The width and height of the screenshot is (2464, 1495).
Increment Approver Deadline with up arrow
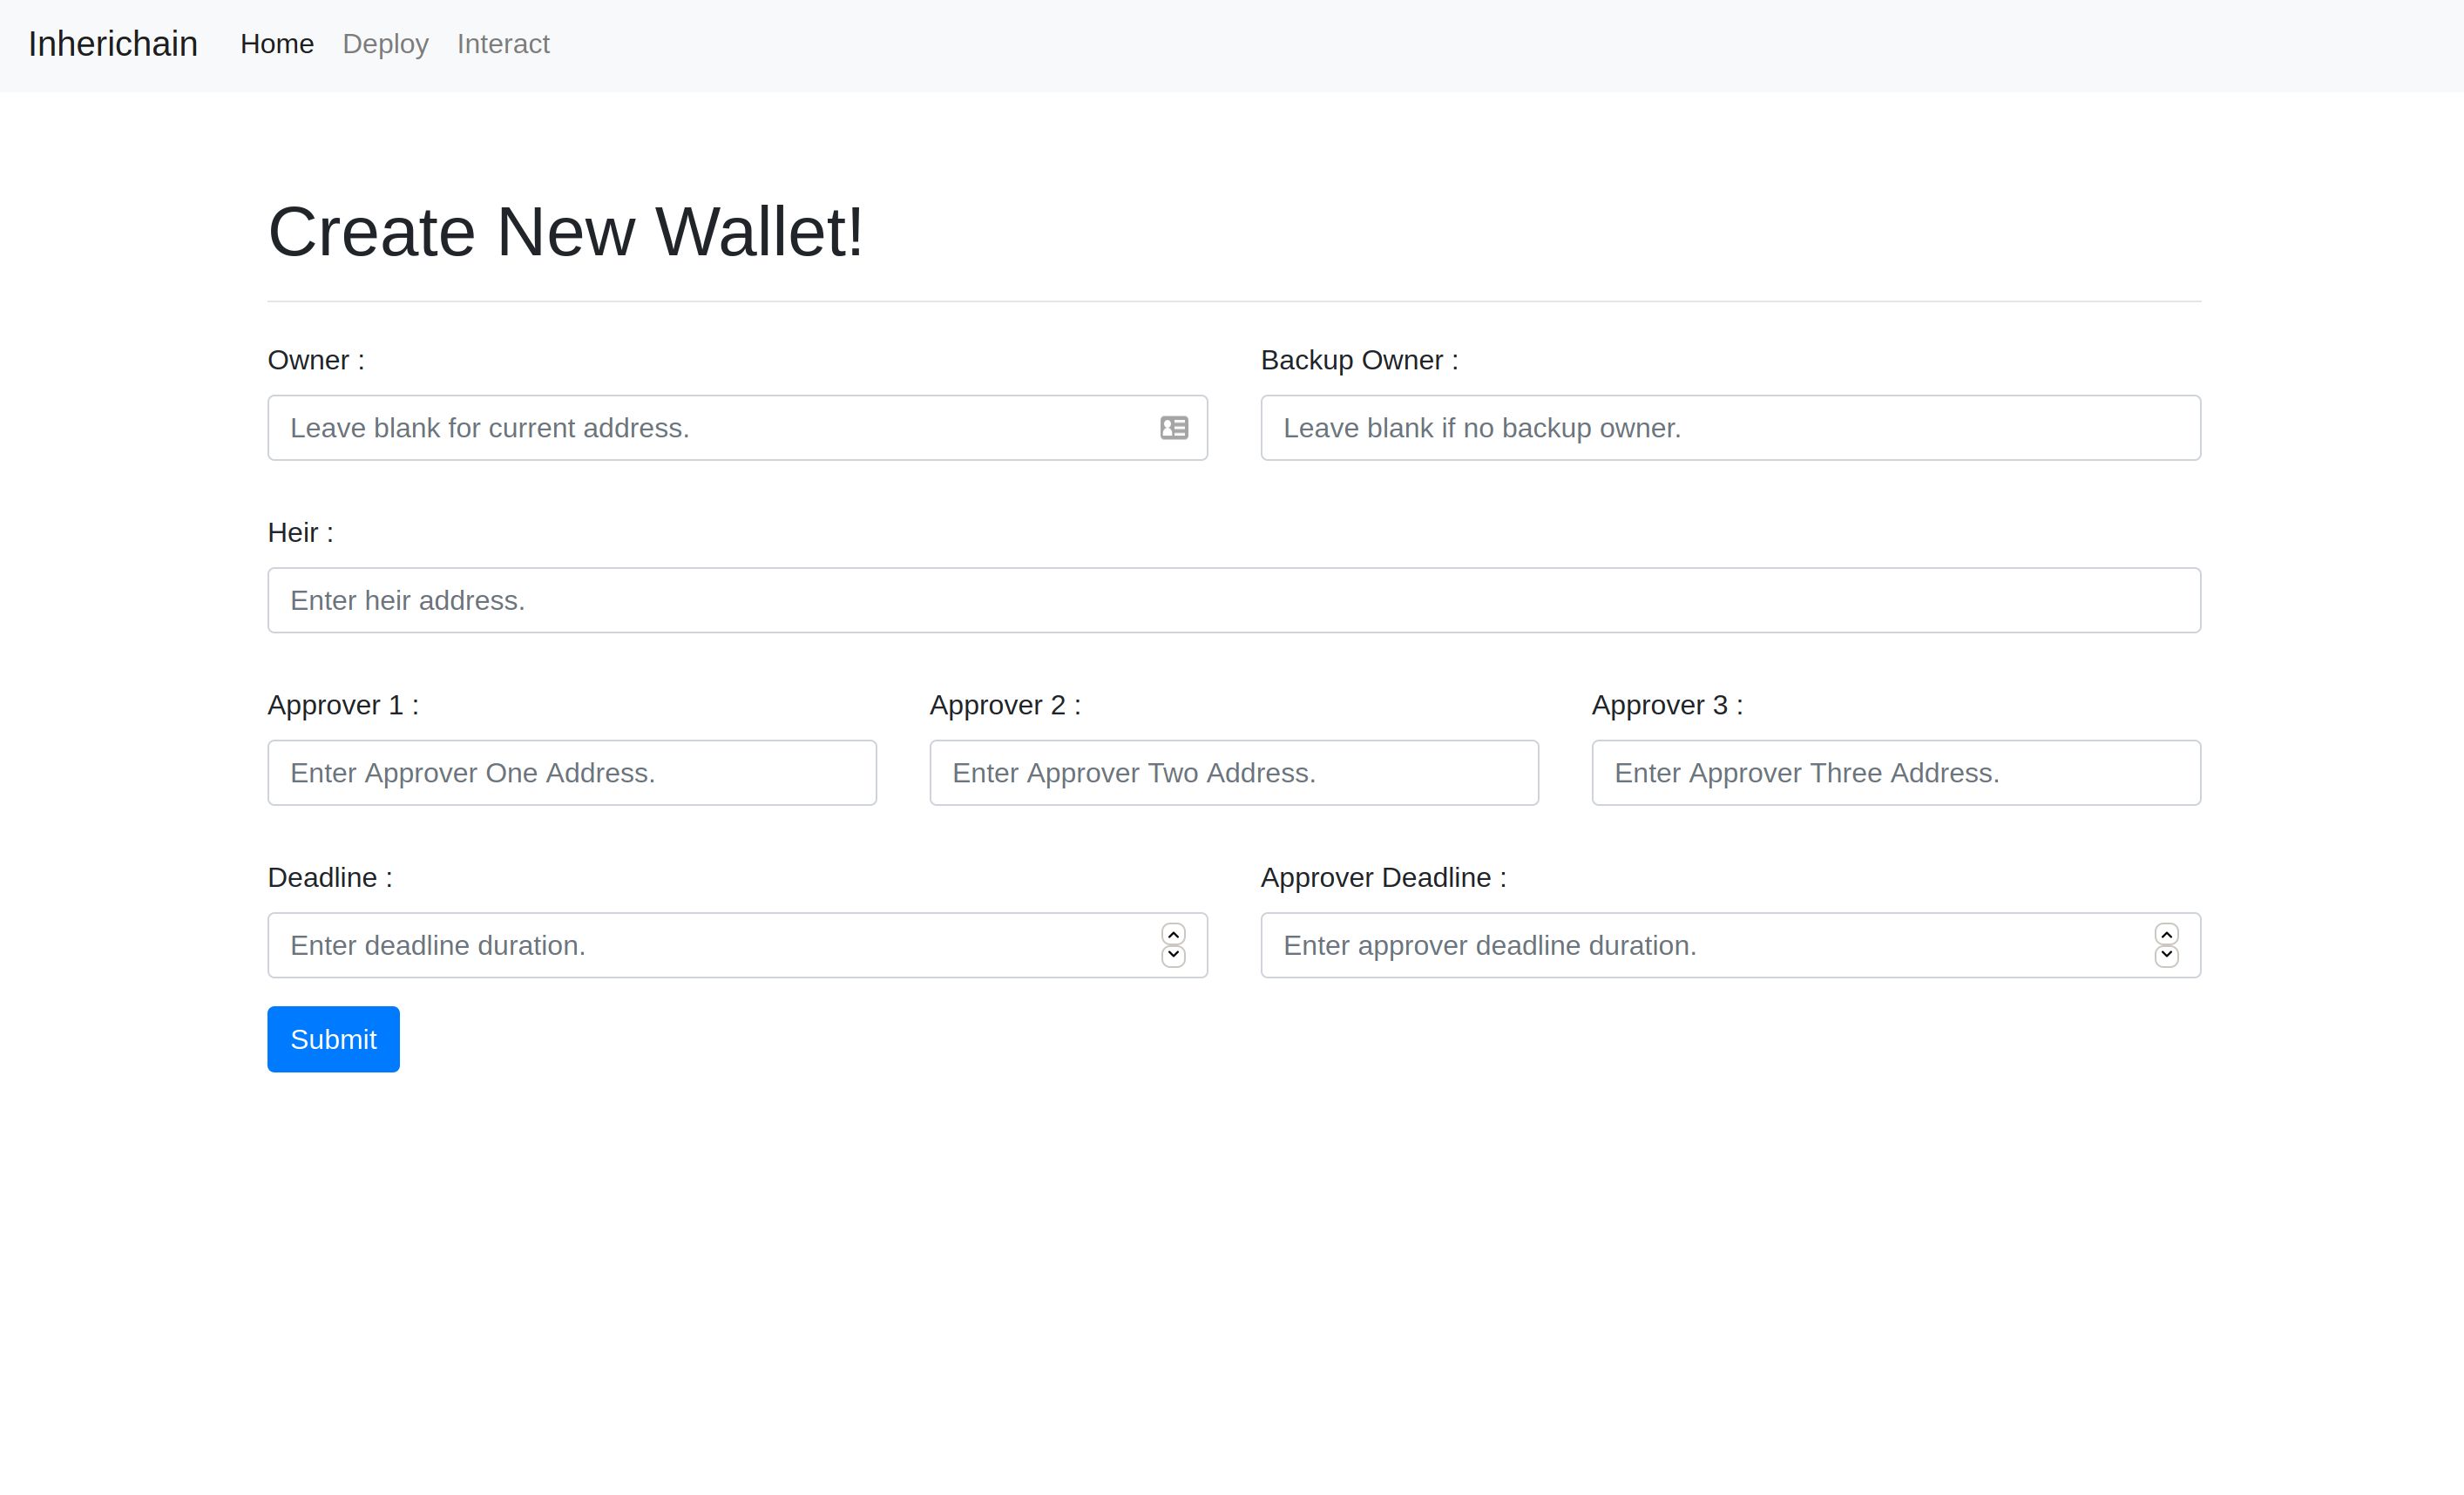2167,934
